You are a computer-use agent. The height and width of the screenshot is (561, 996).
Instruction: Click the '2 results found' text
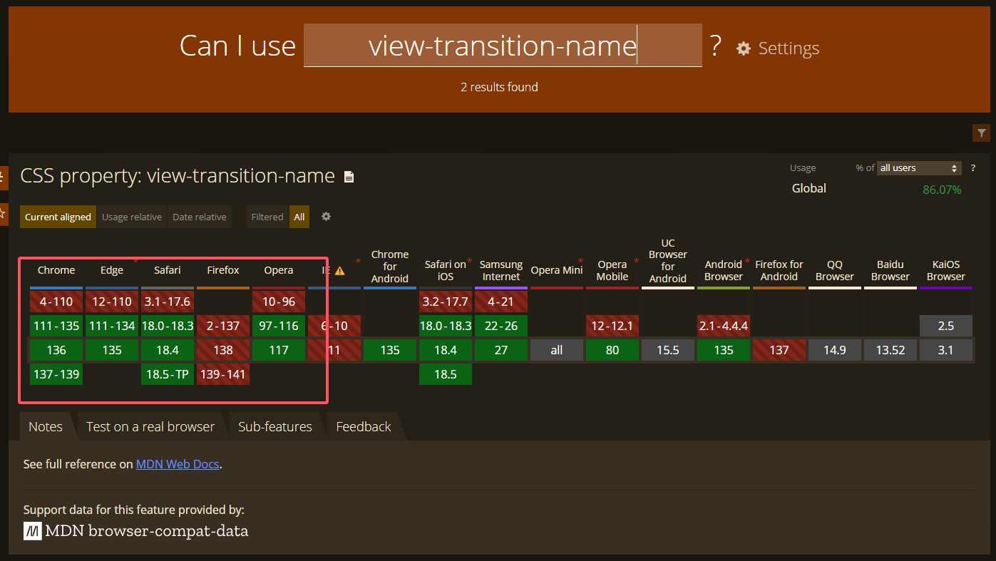coord(499,87)
